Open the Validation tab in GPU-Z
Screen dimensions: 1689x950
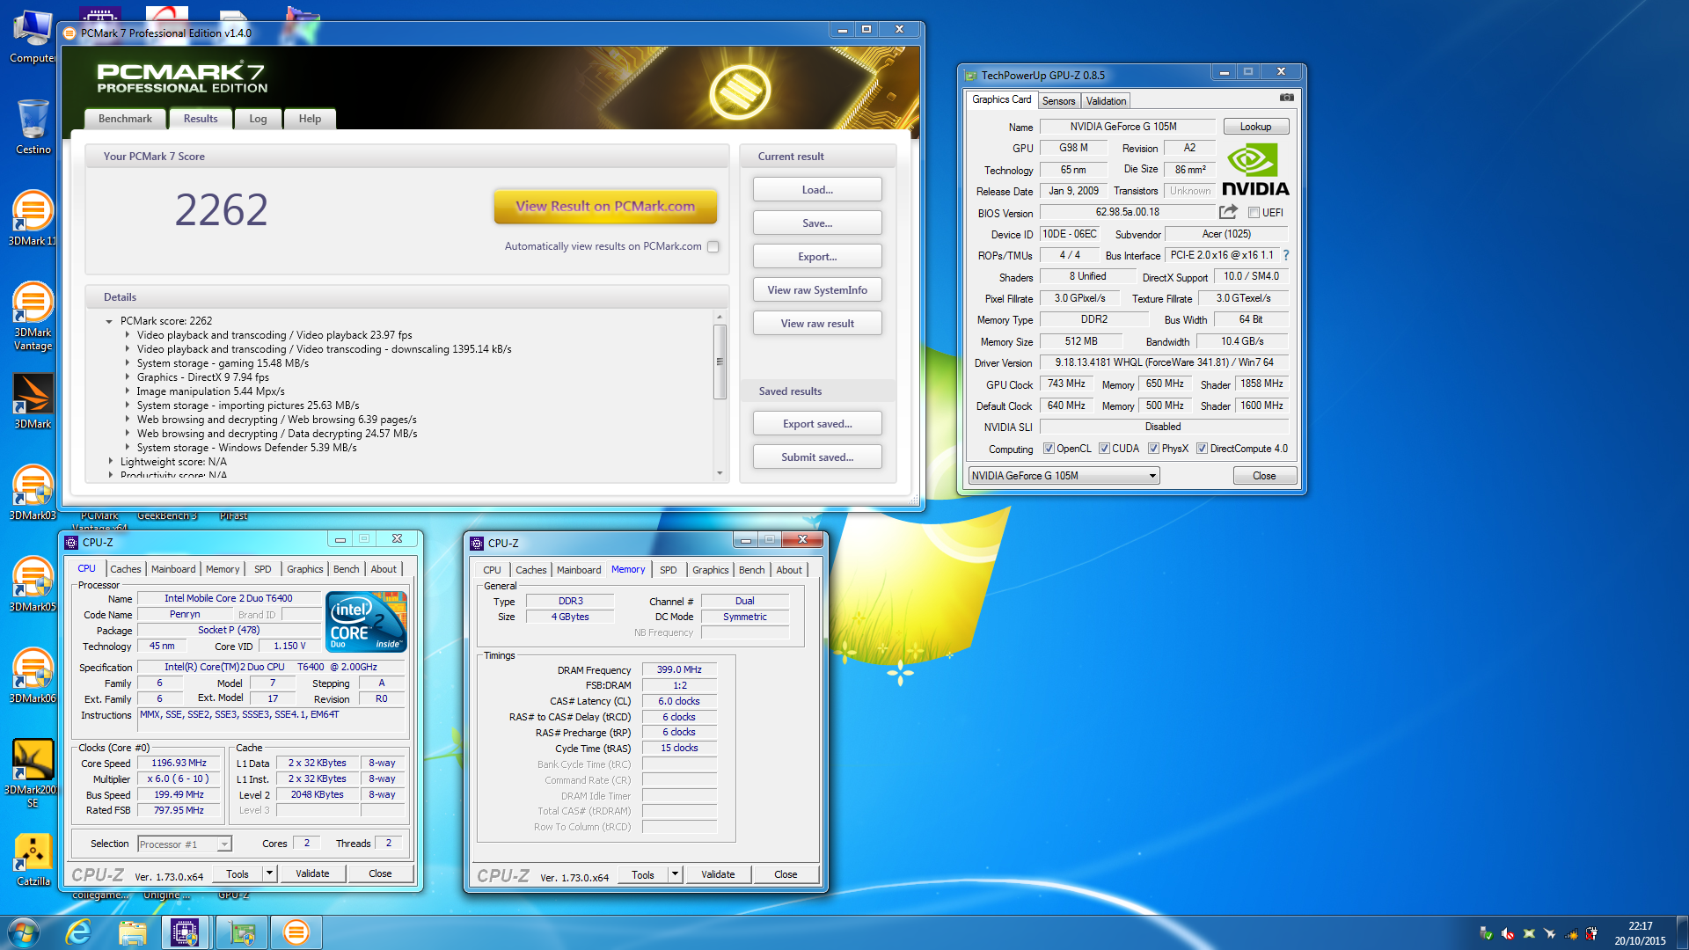1106,101
